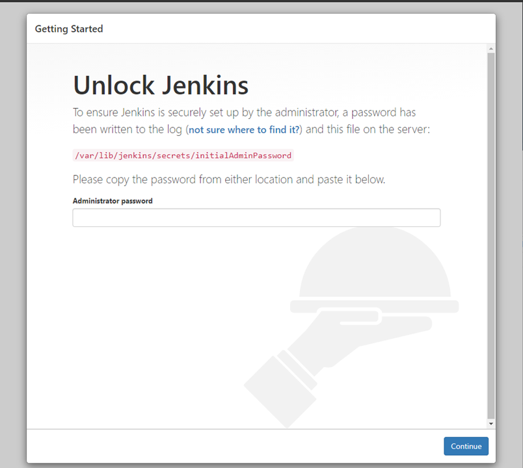Focus the Administrator password field
The image size is (523, 468).
click(256, 218)
